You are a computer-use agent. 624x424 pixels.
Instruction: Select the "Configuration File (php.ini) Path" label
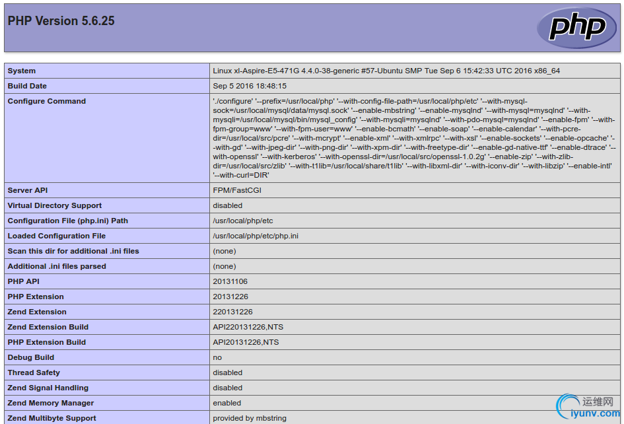67,221
